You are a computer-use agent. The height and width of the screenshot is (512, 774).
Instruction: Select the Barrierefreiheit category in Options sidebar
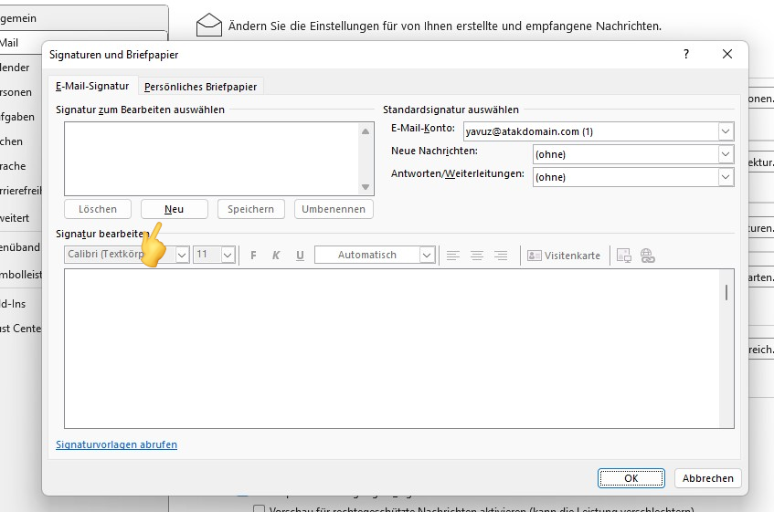click(x=21, y=191)
